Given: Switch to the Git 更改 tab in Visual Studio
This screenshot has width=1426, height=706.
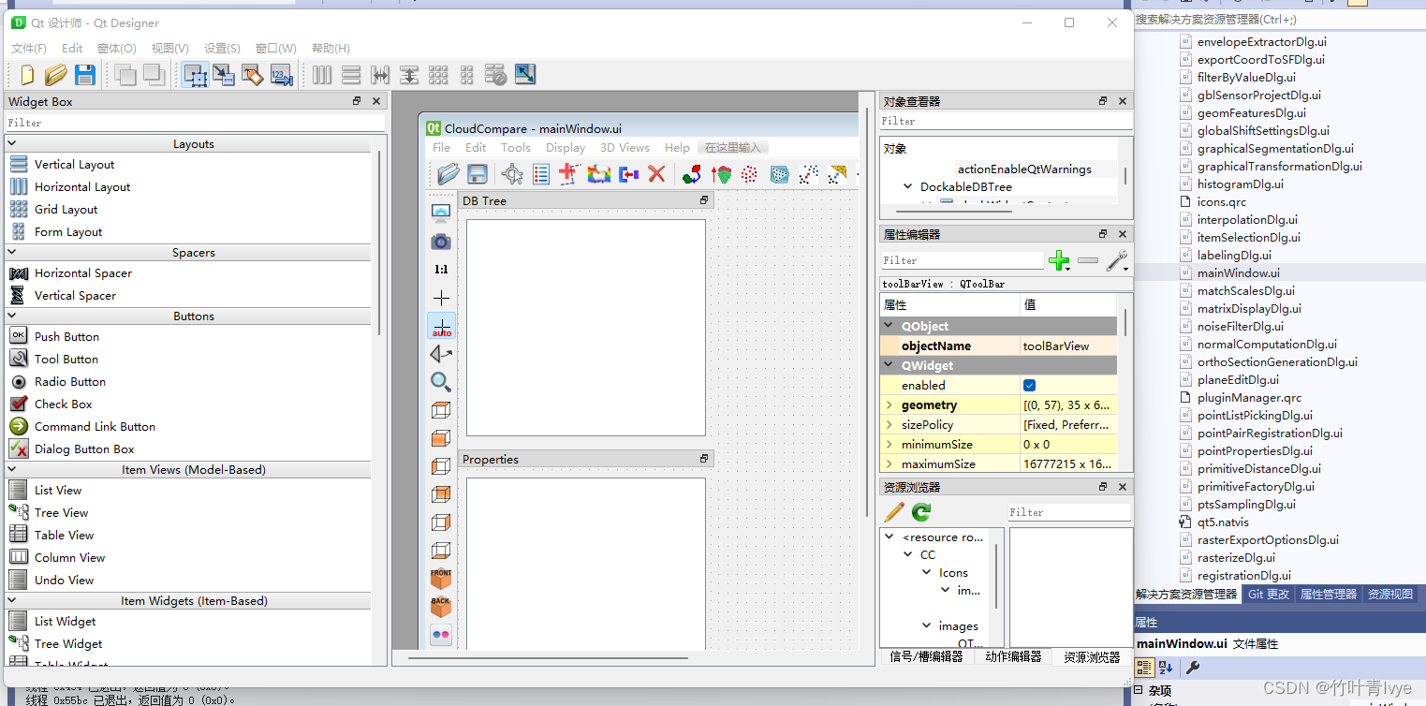Looking at the screenshot, I should pos(1269,595).
